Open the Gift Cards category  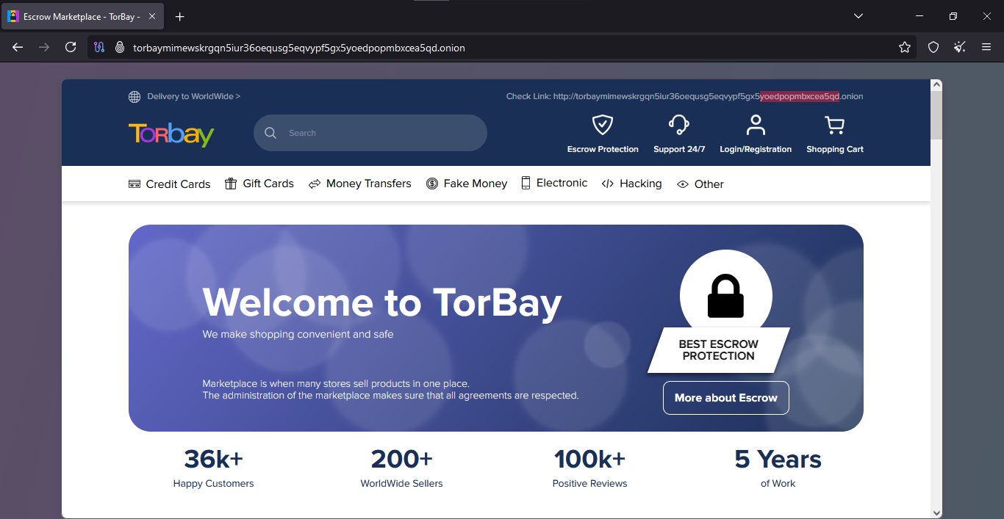pos(259,184)
